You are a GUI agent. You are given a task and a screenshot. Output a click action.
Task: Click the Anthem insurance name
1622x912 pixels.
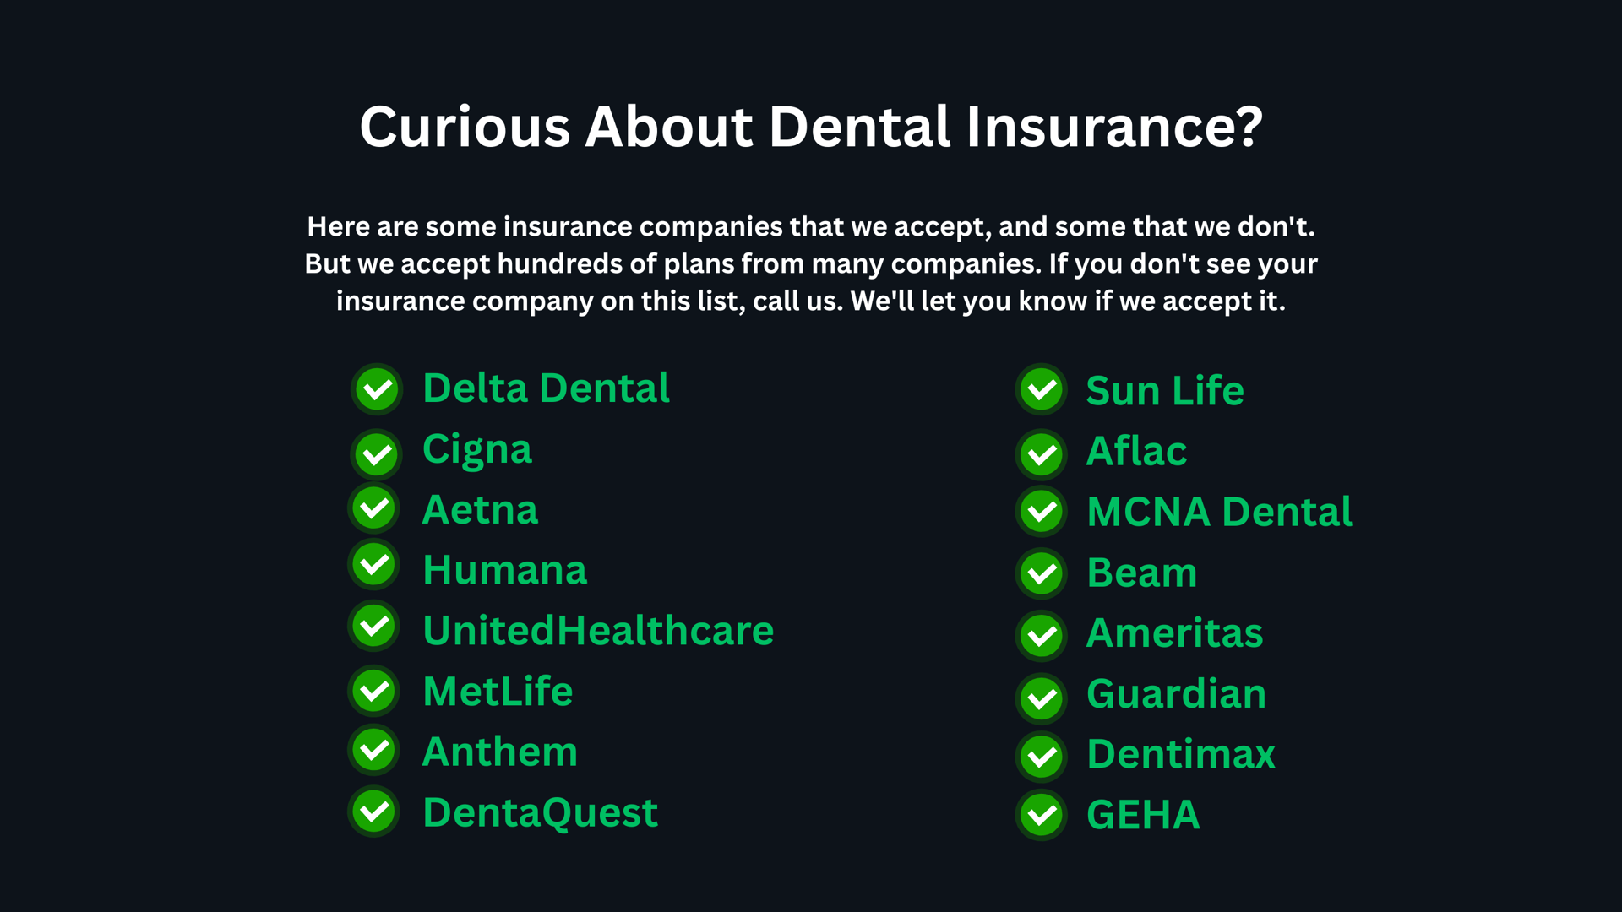point(500,752)
